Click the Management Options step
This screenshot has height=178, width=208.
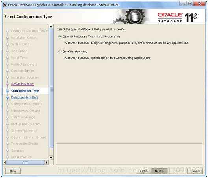pos(26,111)
